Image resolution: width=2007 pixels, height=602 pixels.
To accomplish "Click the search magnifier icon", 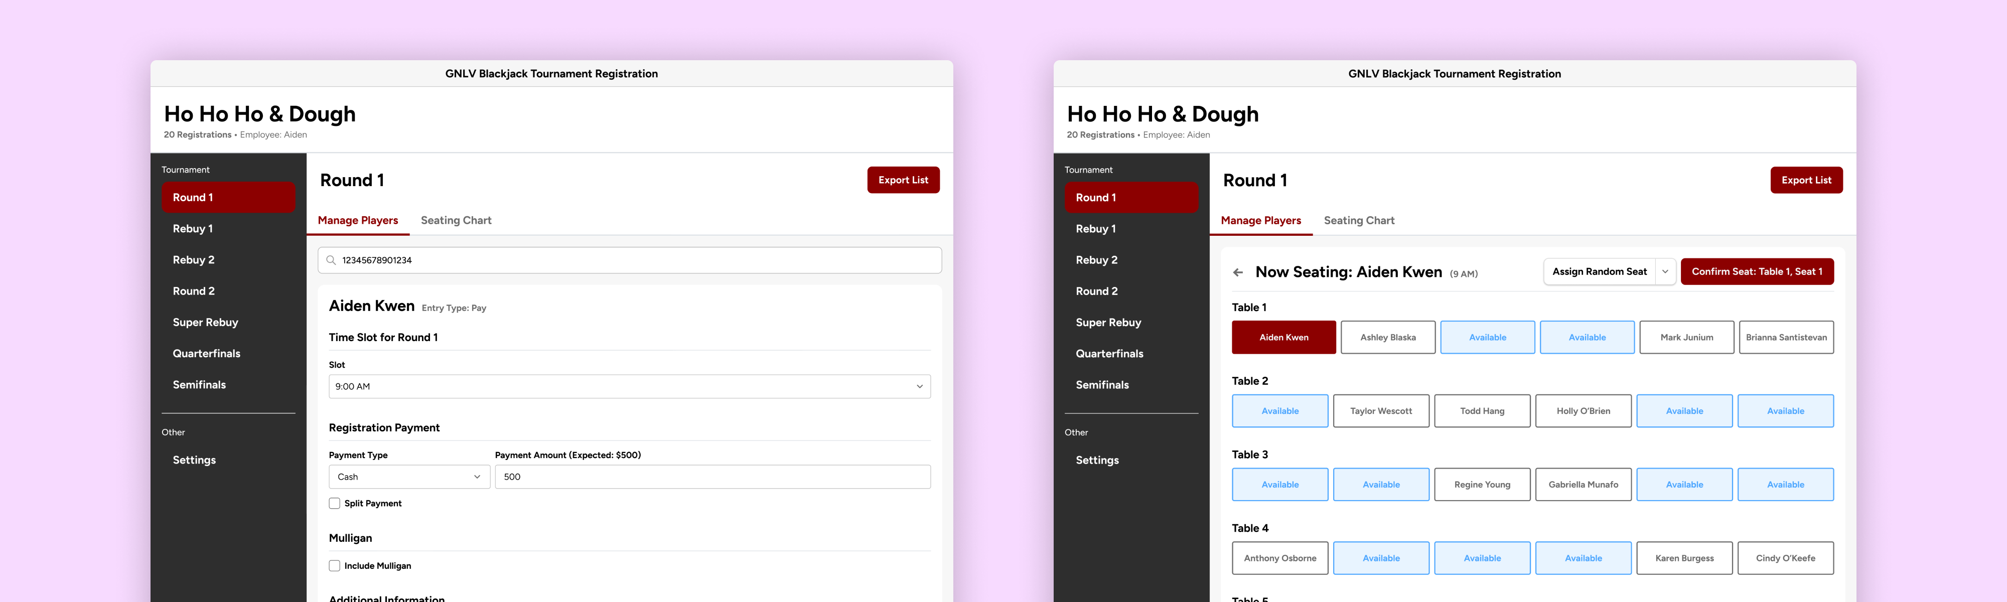I will pyautogui.click(x=331, y=260).
